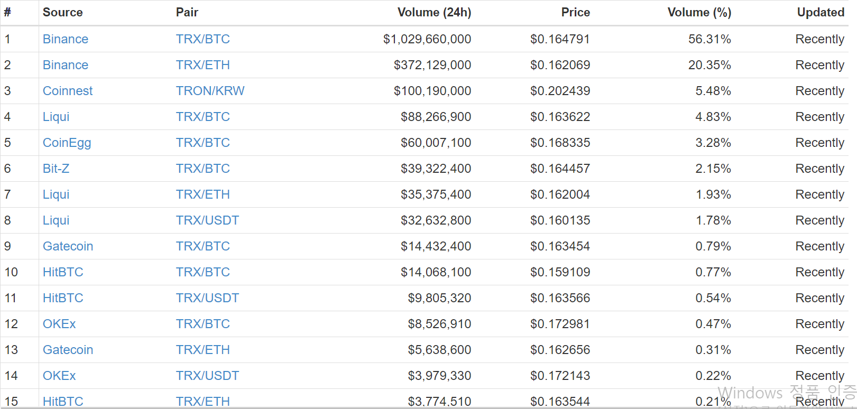
Task: Open TRX/USDT pair in OKEx row 14
Action: (208, 376)
